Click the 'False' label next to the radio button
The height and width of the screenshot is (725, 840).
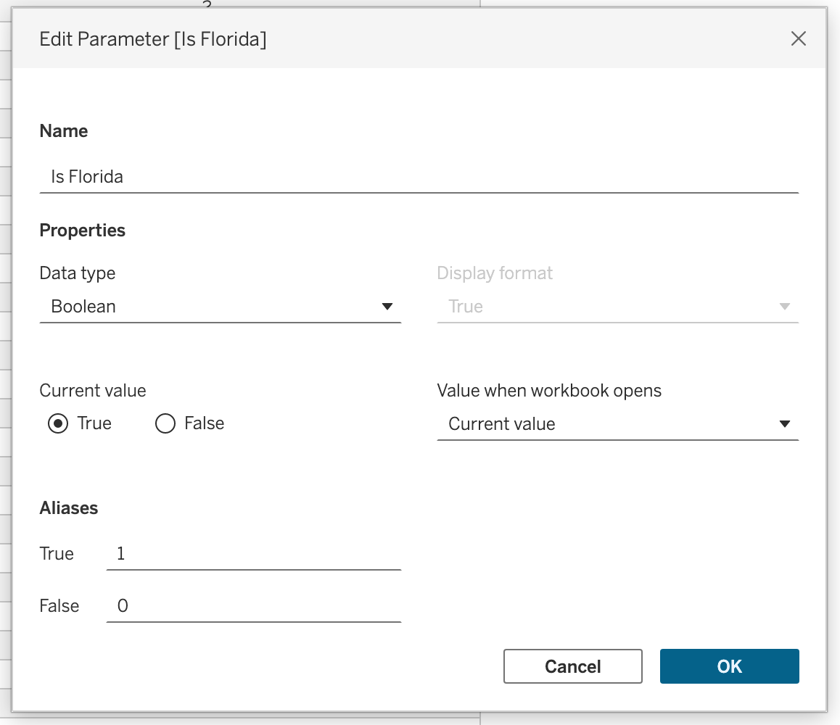pyautogui.click(x=204, y=423)
